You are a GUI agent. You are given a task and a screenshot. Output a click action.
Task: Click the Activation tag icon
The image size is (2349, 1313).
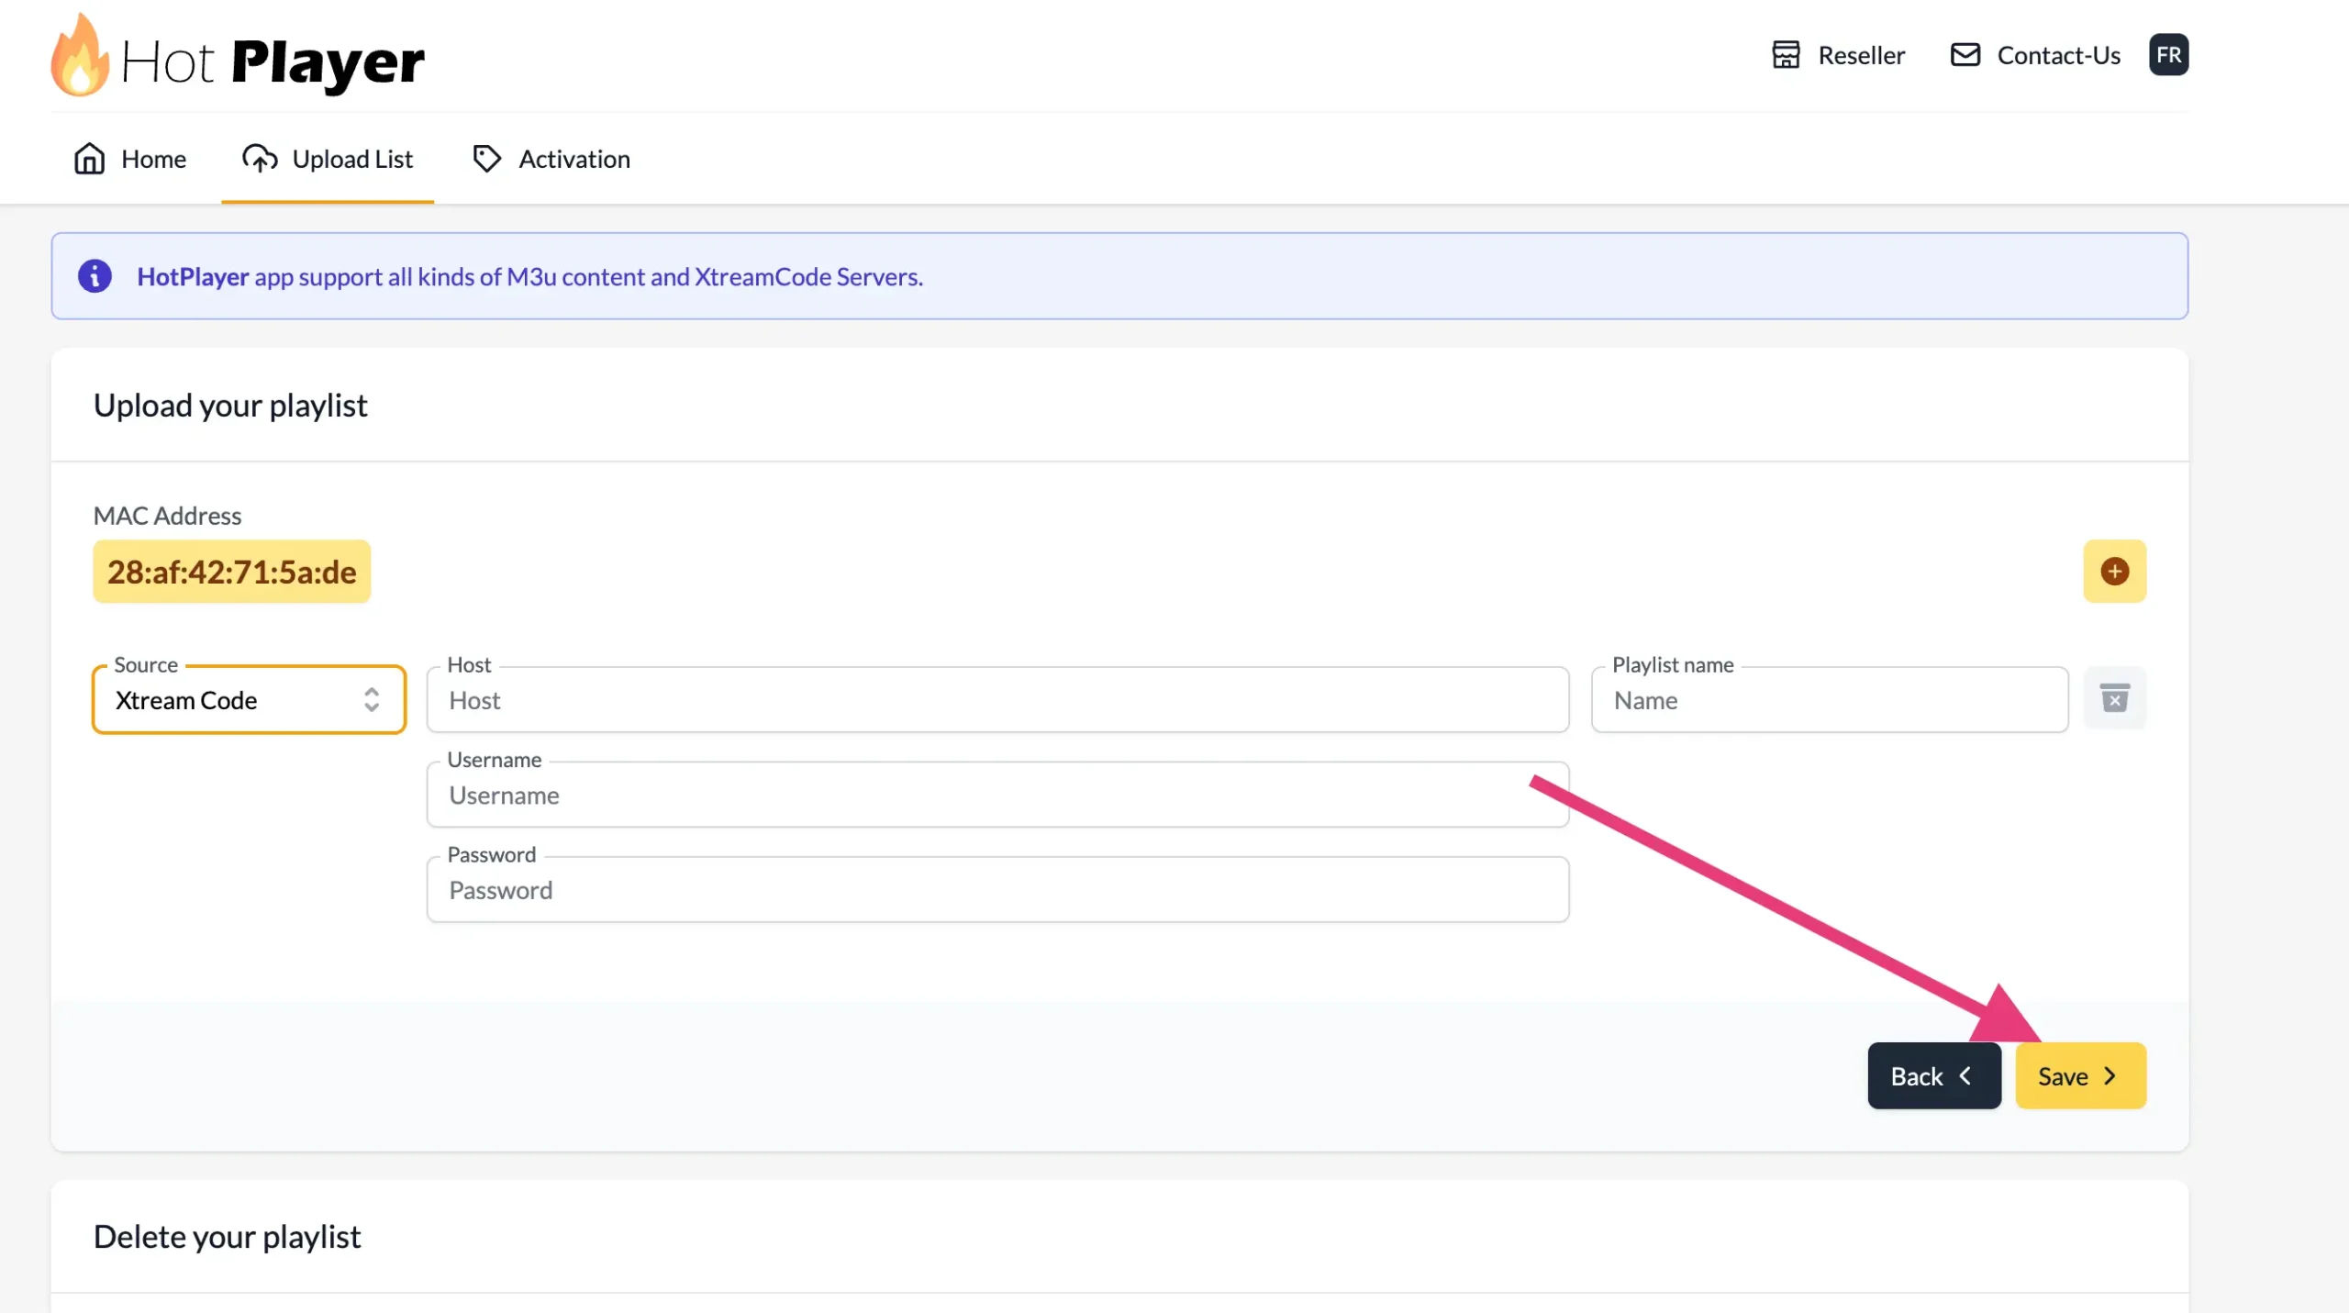click(x=486, y=159)
